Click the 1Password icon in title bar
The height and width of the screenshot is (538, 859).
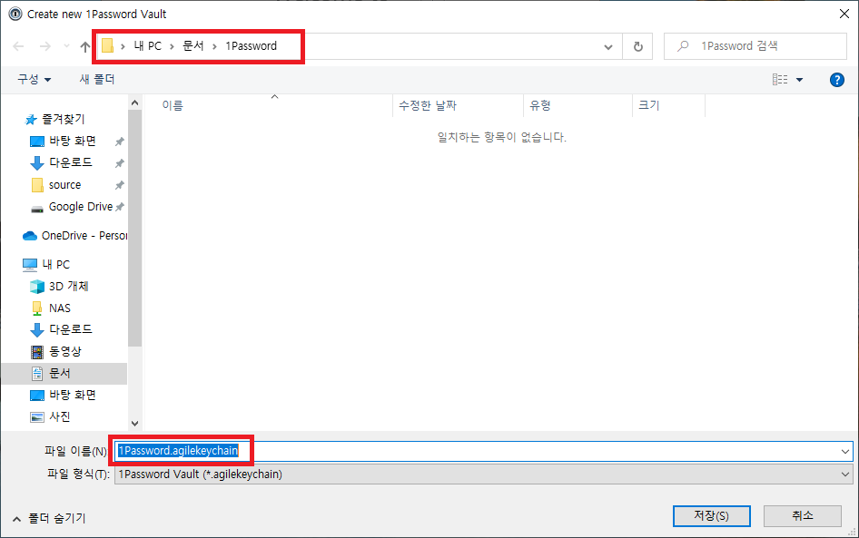click(x=15, y=14)
